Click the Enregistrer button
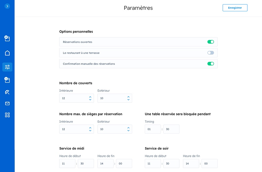 coord(235,8)
